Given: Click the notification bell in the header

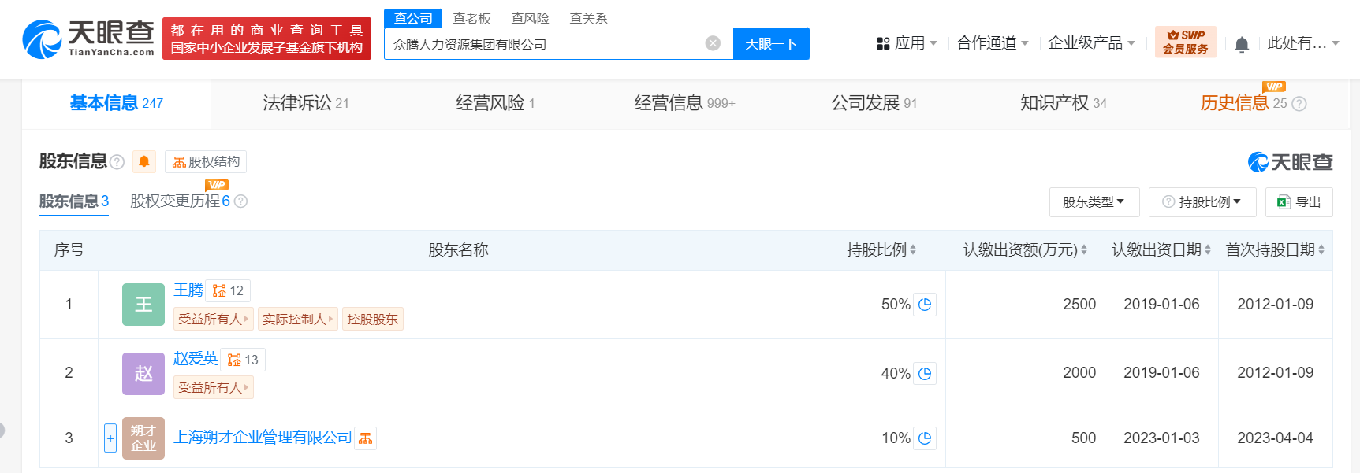Looking at the screenshot, I should 1242,44.
